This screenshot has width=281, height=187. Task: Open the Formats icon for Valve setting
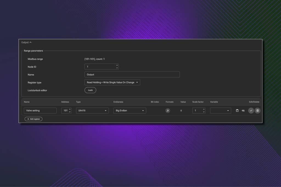[x=168, y=111]
